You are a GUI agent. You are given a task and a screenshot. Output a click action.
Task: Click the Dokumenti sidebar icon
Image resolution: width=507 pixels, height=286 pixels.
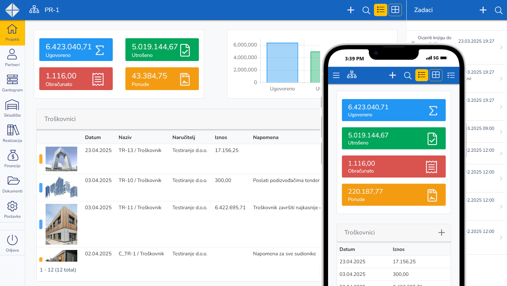click(x=12, y=184)
